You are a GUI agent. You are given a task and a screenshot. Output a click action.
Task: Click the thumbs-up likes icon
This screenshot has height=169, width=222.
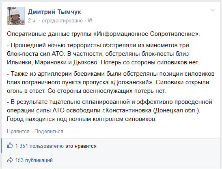click(10, 145)
